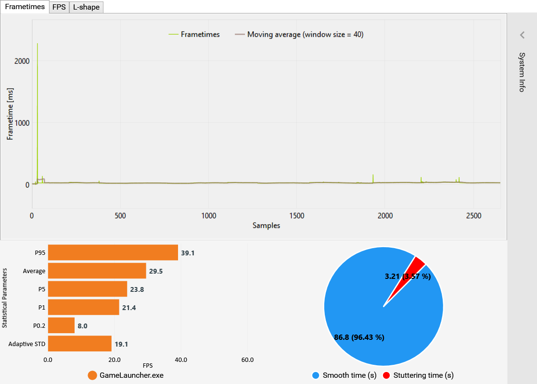Screen dimensions: 537x384
Task: Click the 86.8 (96.43 %) pie label
Action: coord(359,337)
